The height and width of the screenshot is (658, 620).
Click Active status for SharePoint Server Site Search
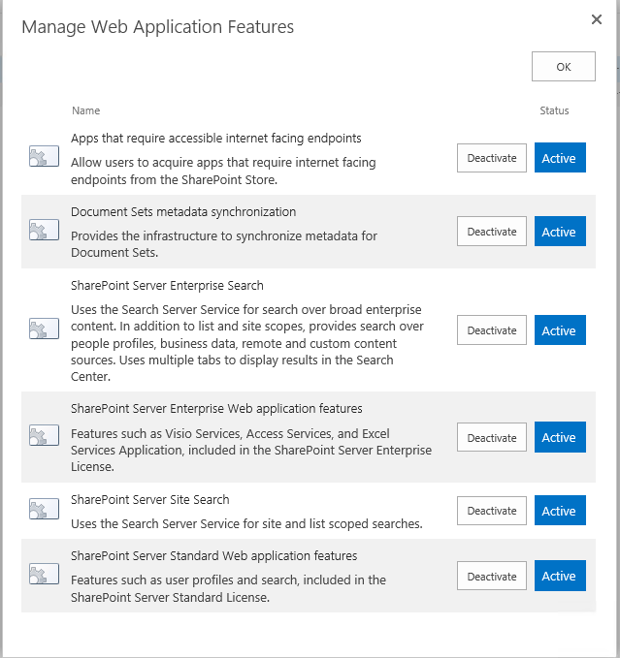point(559,511)
